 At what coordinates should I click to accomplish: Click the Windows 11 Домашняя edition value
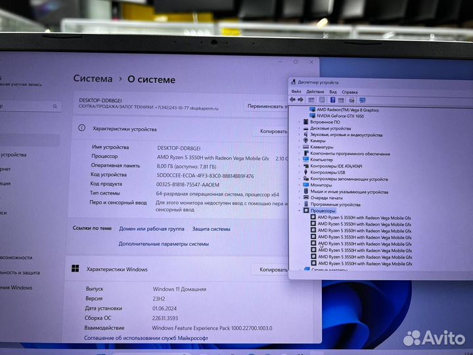(179, 289)
